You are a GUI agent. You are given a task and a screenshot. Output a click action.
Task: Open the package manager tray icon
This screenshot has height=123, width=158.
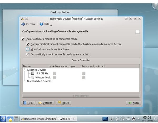(134, 119)
